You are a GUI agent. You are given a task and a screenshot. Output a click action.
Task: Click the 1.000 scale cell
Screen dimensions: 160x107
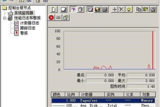tap(71, 101)
